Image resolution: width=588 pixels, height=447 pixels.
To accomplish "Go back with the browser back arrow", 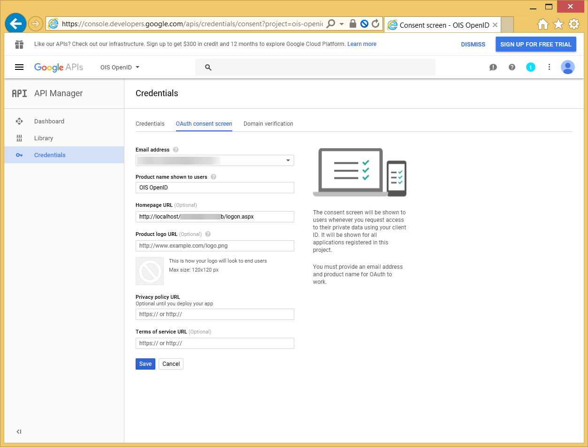I will (x=15, y=23).
